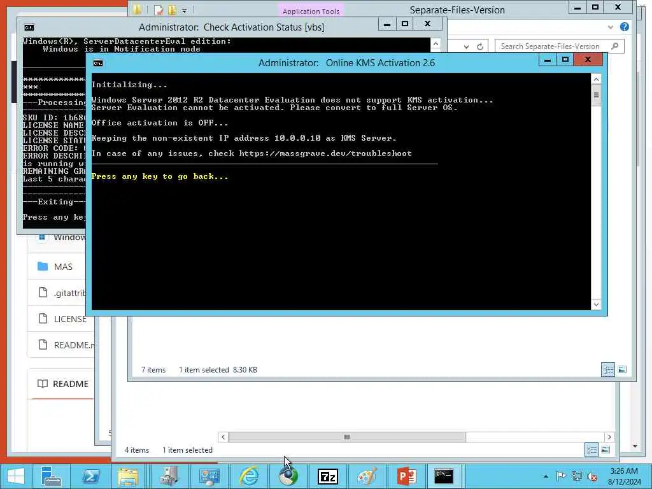The height and width of the screenshot is (489, 652).
Task: Click the scroll down arrow in KMS Activation console
Action: (x=596, y=304)
